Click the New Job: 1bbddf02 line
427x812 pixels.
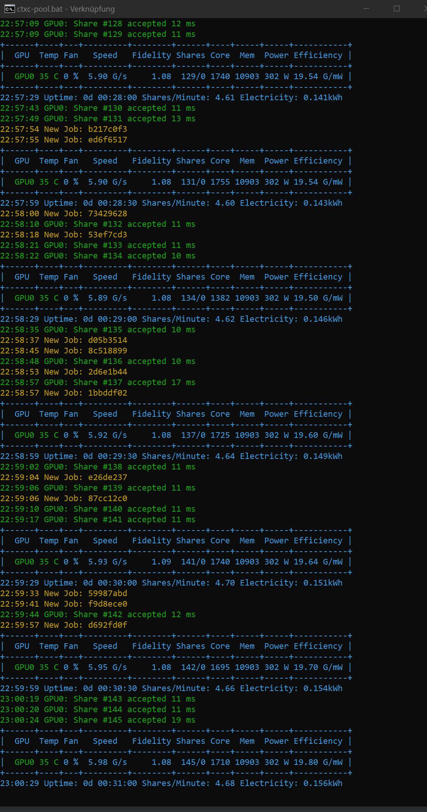[64, 393]
